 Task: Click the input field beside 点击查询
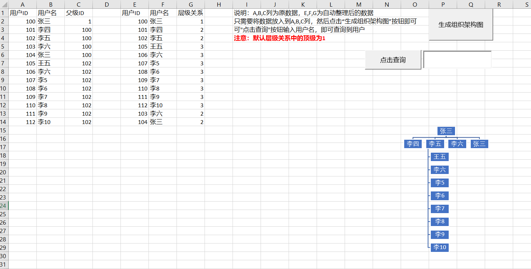pos(457,59)
